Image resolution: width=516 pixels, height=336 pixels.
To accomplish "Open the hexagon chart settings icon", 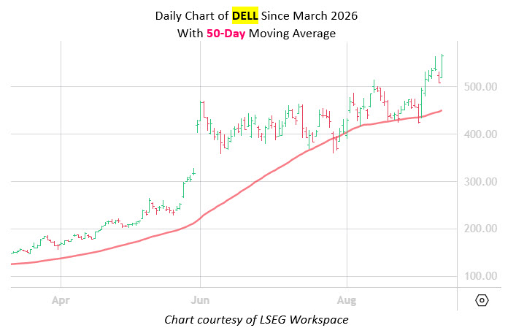I will [482, 300].
